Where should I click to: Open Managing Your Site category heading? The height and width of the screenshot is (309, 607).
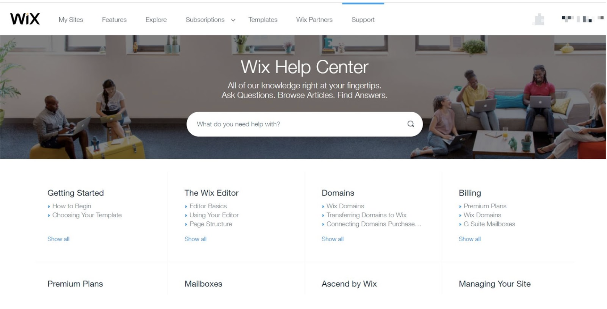click(494, 284)
